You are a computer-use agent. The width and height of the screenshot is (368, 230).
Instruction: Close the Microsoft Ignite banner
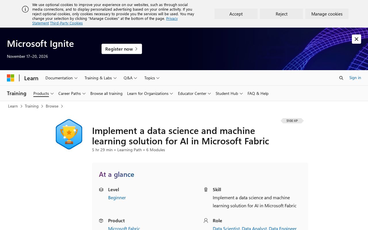356,39
